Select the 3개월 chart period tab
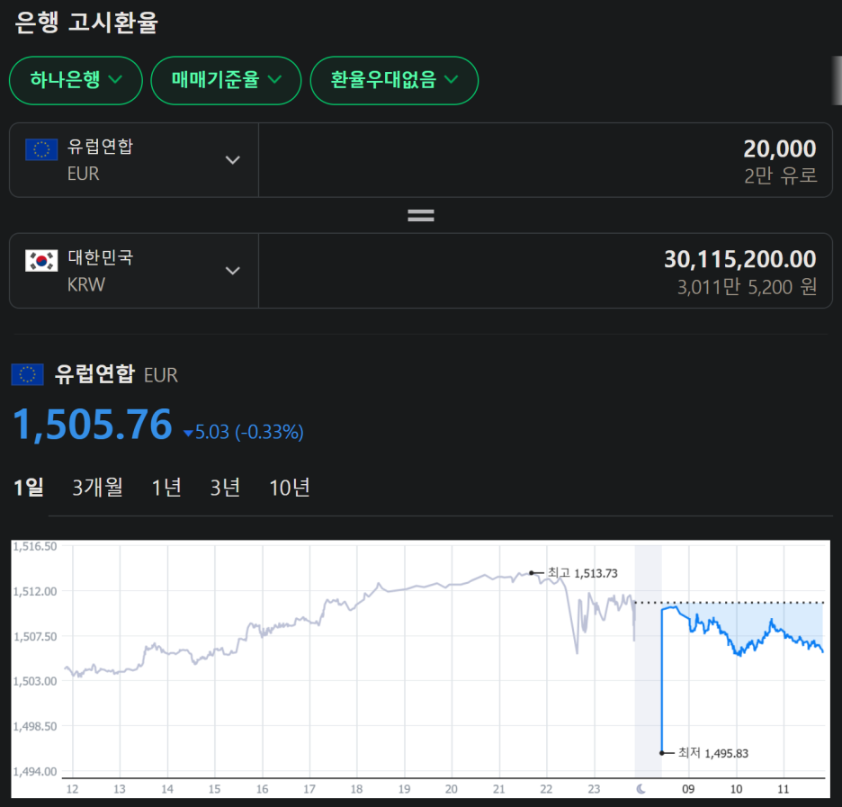 click(x=98, y=488)
